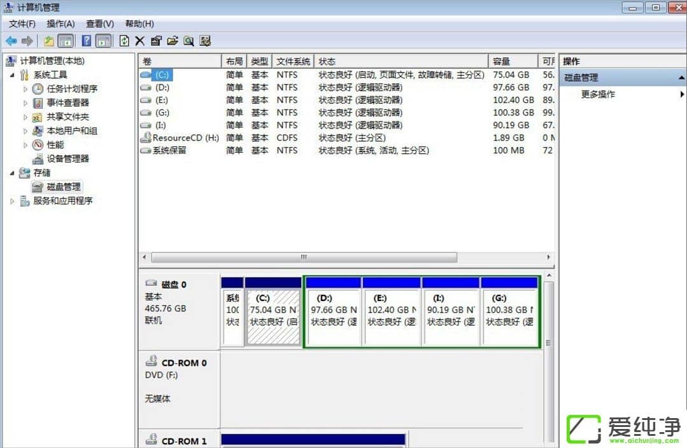Toggle the action pane visibility

pyautogui.click(x=103, y=41)
